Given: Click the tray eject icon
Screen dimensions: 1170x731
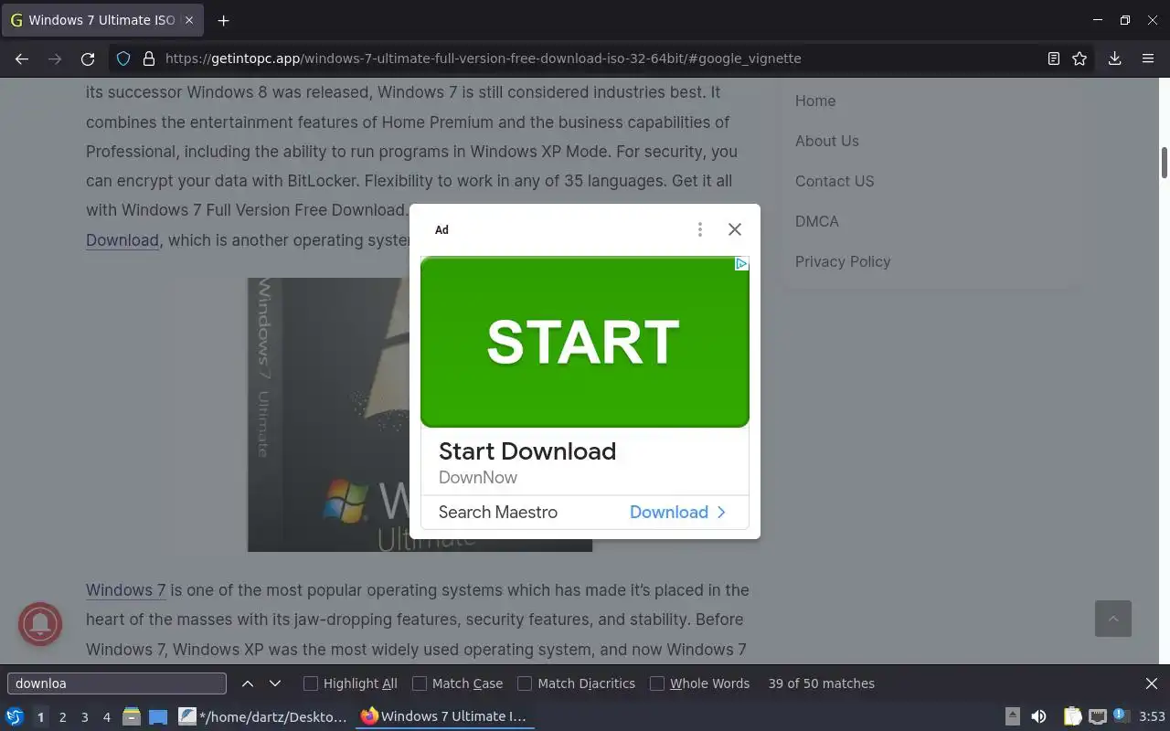Looking at the screenshot, I should click(1013, 716).
